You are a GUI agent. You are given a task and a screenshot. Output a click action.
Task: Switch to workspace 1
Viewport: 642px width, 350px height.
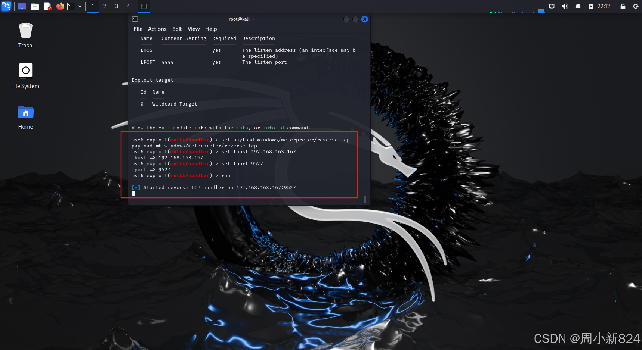[93, 6]
